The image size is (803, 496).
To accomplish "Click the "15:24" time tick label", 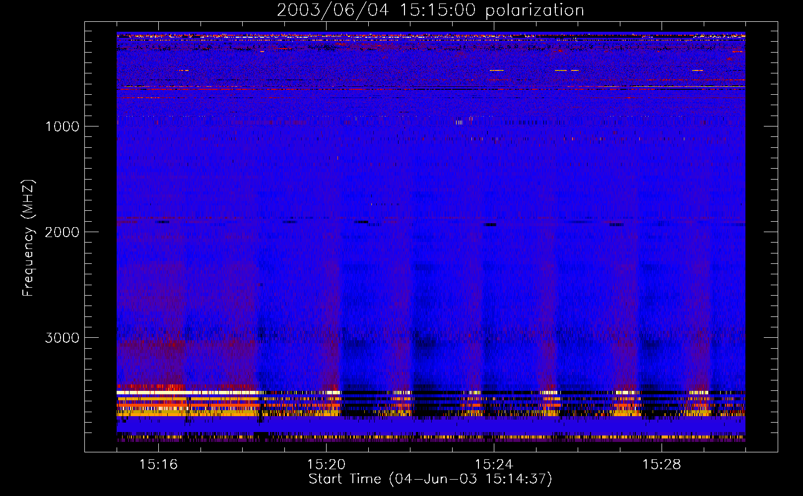I will pyautogui.click(x=494, y=464).
